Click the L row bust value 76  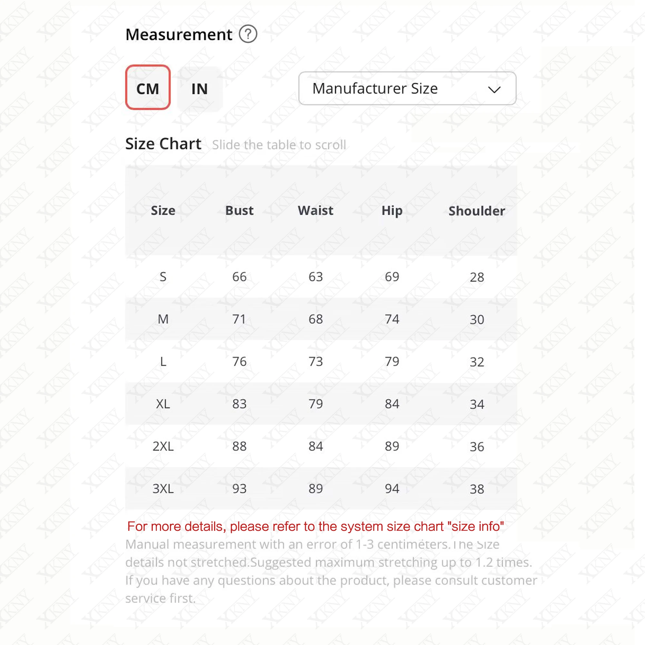coord(239,362)
